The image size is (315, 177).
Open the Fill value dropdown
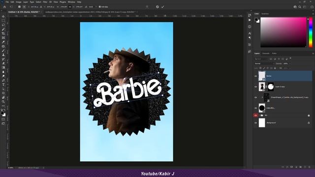point(289,68)
